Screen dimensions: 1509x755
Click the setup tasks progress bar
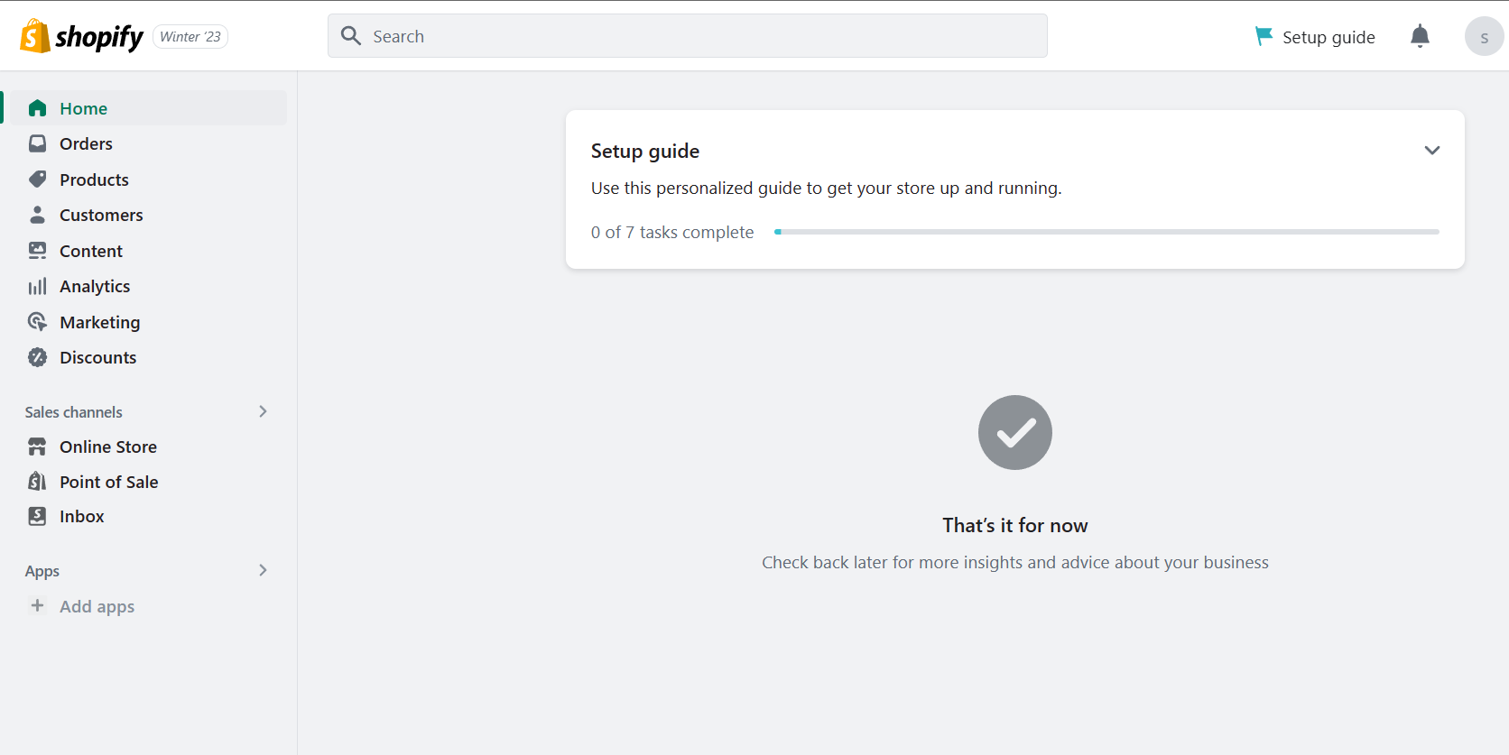point(1106,232)
